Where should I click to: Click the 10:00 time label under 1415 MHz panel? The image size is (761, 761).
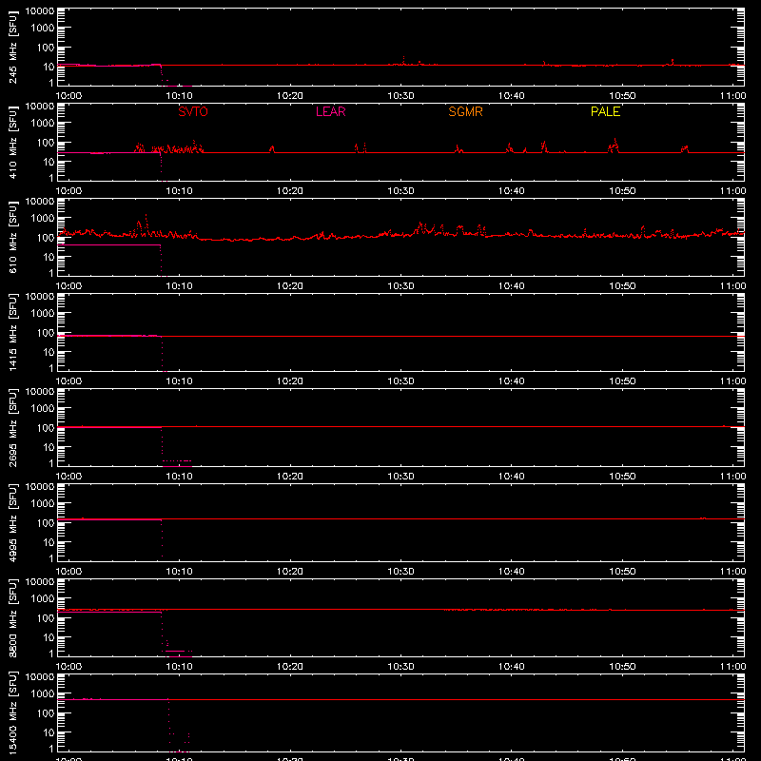[68, 381]
